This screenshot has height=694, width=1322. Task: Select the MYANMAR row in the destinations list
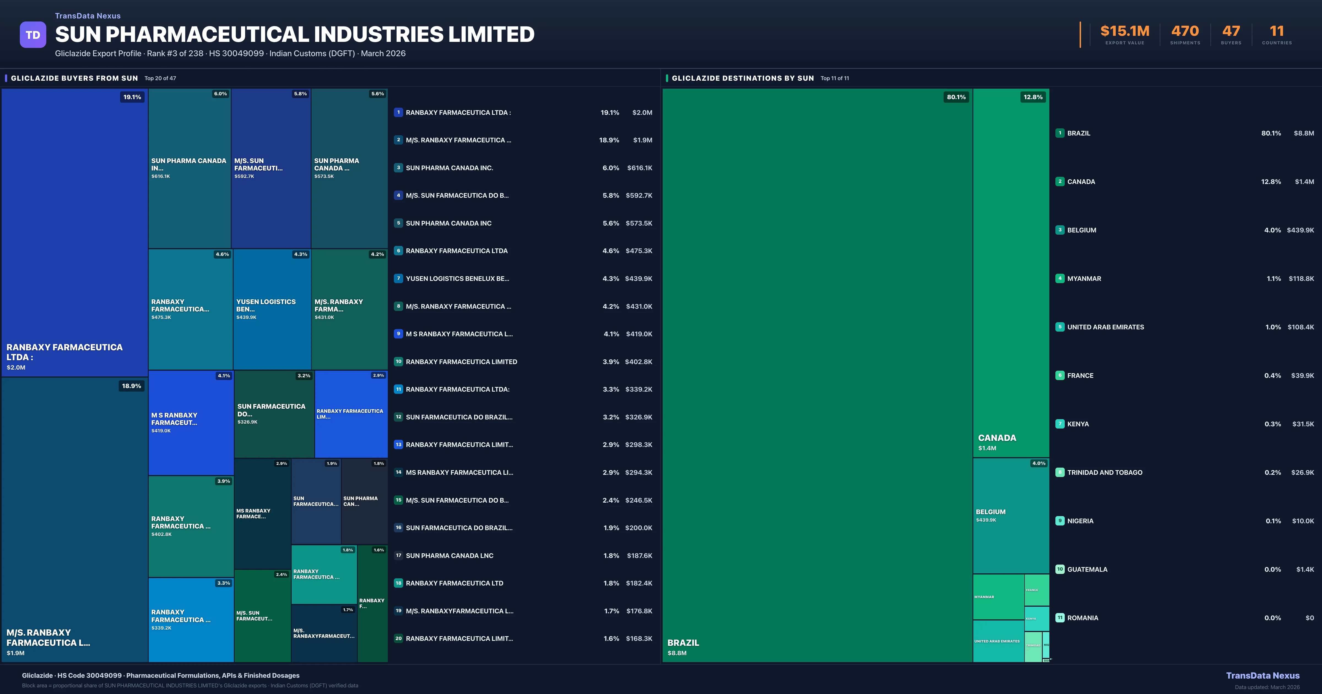tap(1180, 278)
